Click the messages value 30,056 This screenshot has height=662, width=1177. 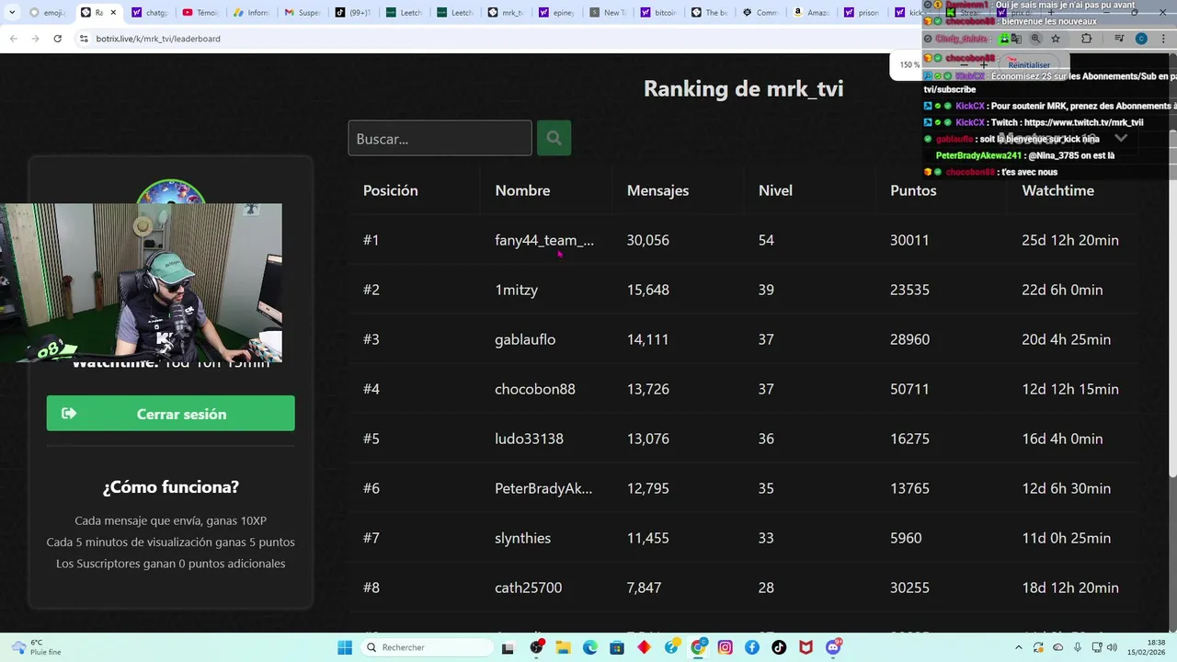pyautogui.click(x=648, y=240)
